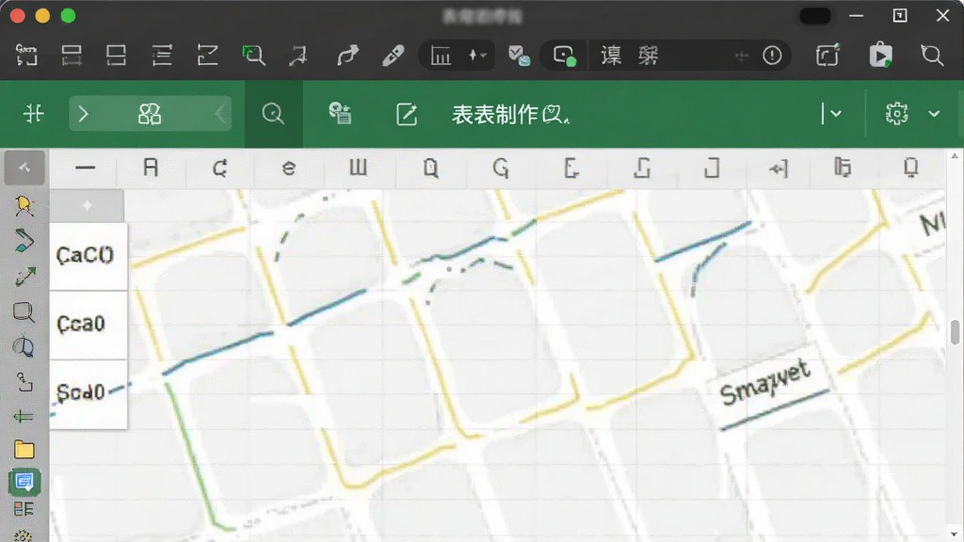Select the column header labeled G

pyautogui.click(x=501, y=167)
